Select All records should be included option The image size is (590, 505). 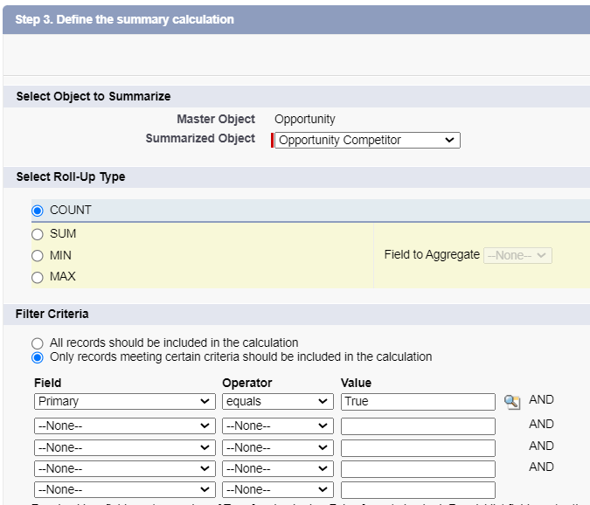(38, 343)
